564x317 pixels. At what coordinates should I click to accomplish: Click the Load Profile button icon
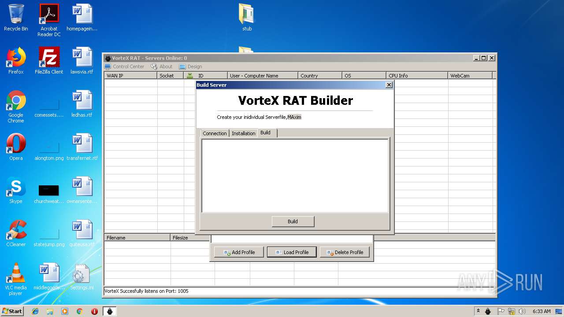click(278, 252)
